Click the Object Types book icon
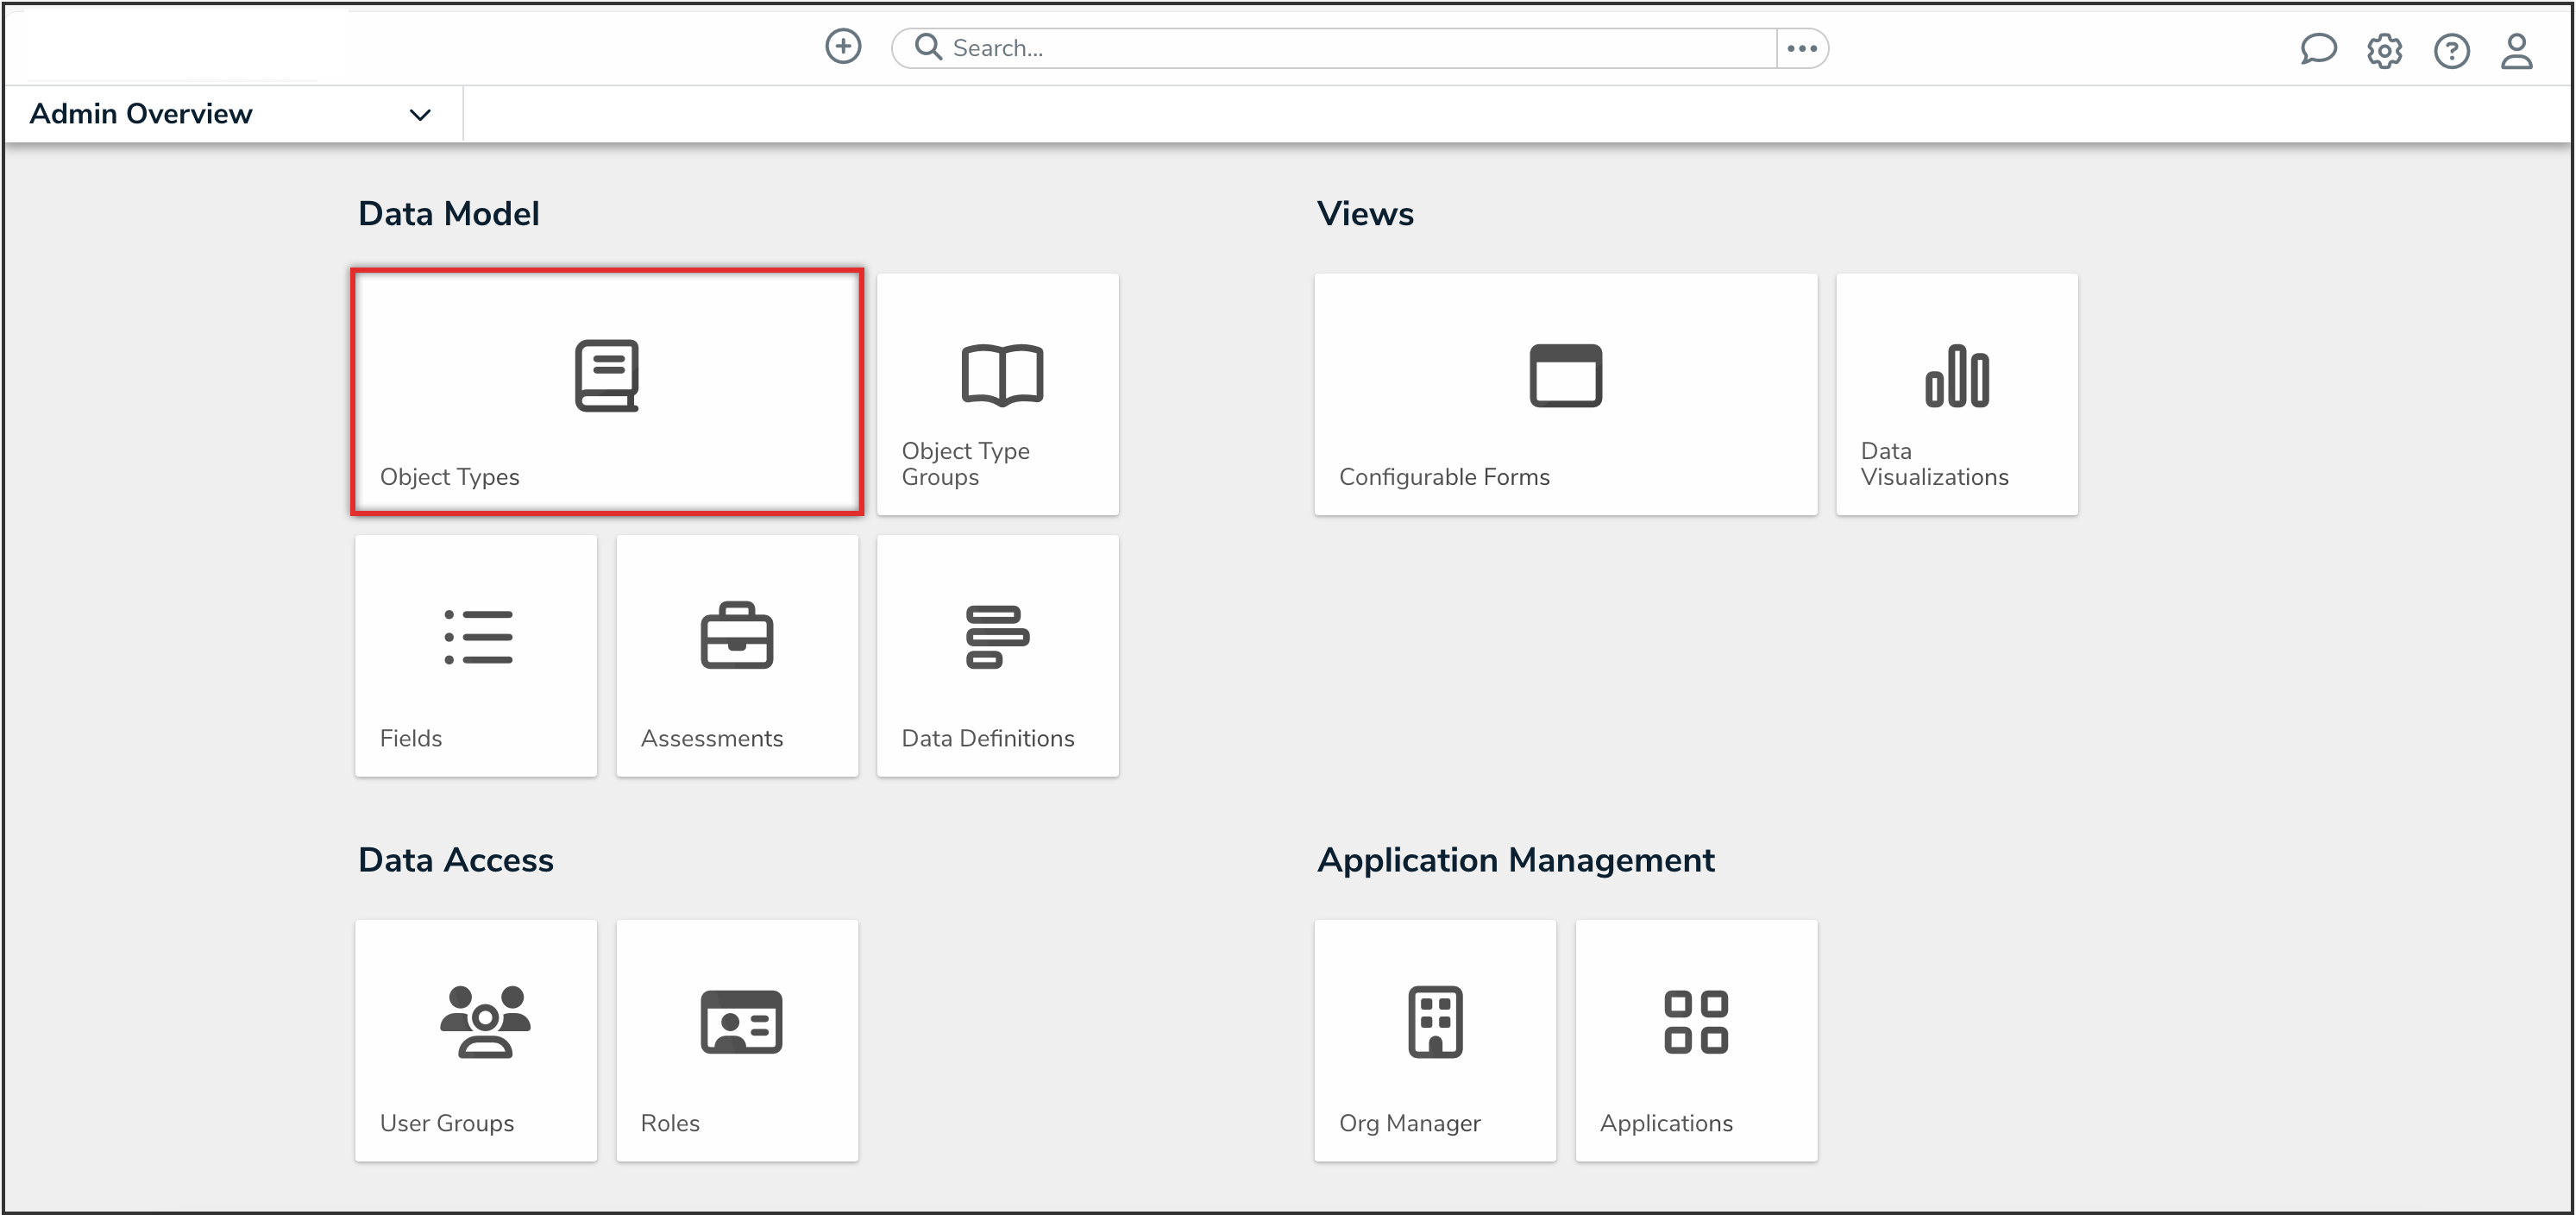 (606, 376)
